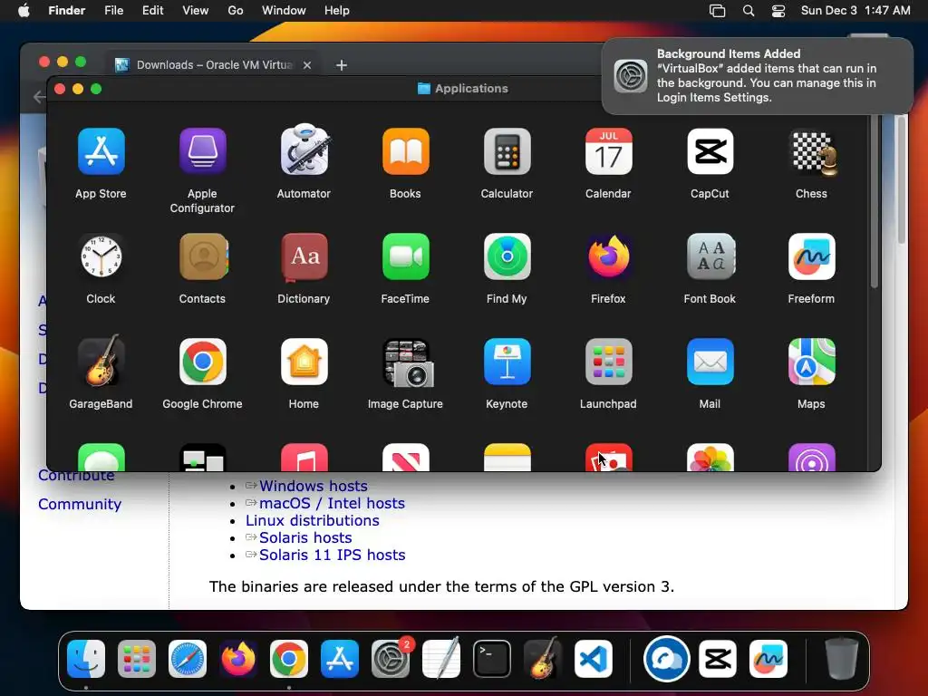
Task: Open the View menu
Action: click(196, 11)
